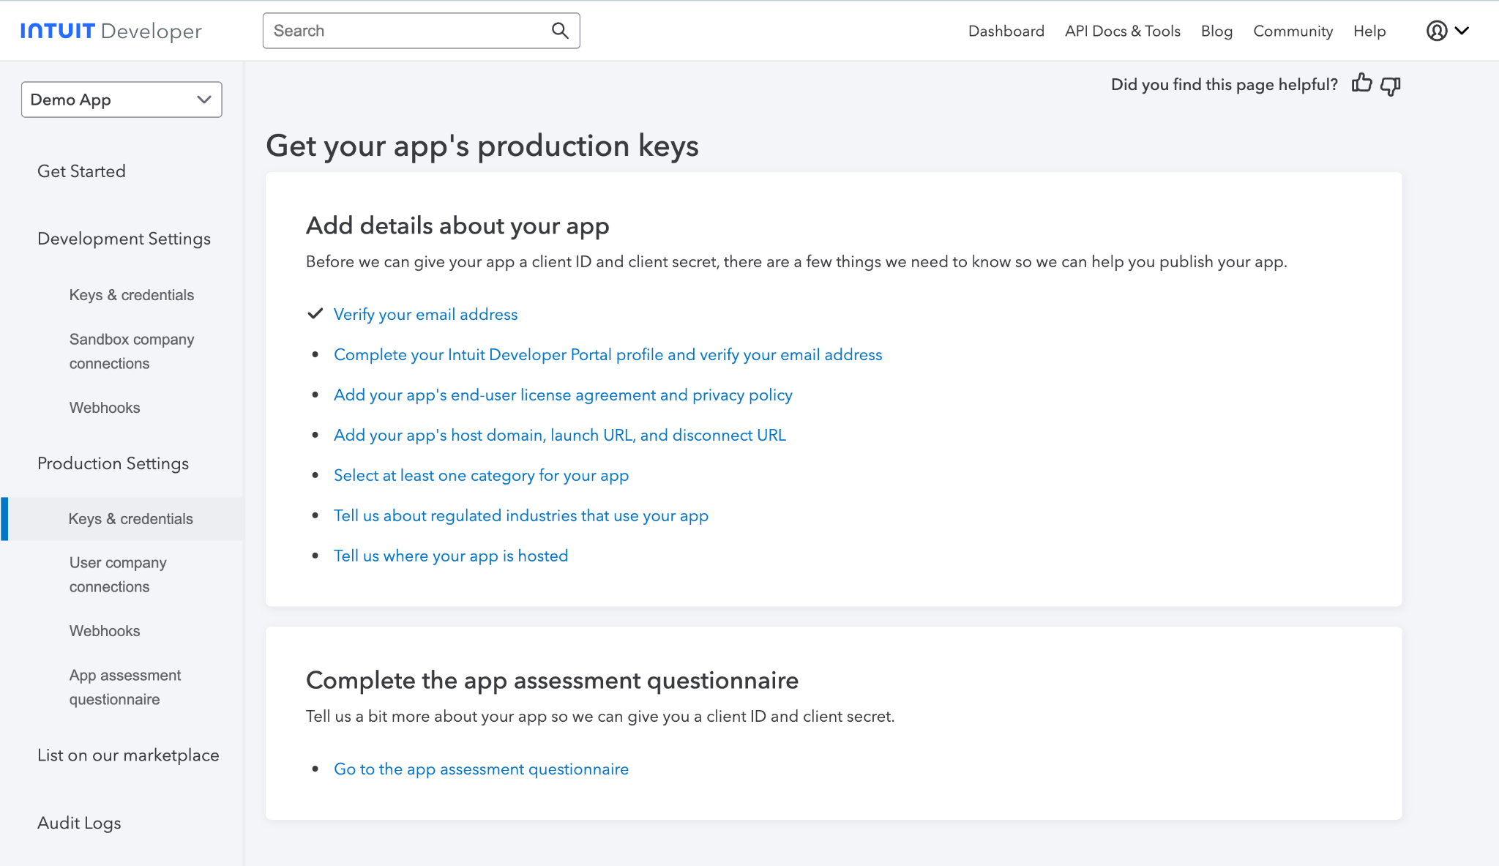This screenshot has width=1499, height=866.
Task: Click the Did you find this page helpful text
Action: pyautogui.click(x=1224, y=84)
